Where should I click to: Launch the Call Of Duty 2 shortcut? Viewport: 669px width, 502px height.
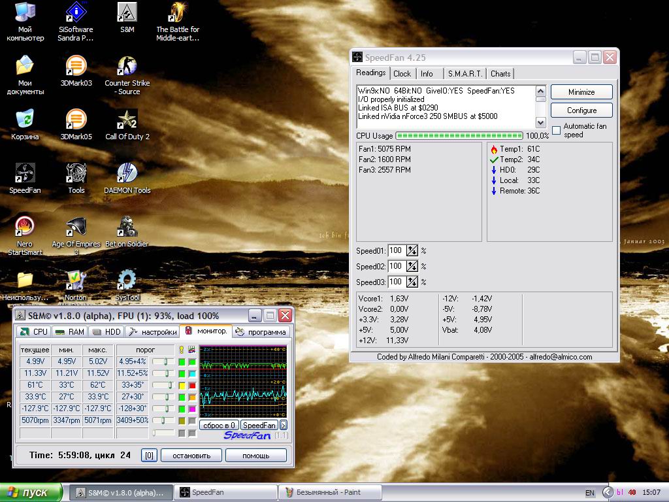click(127, 125)
